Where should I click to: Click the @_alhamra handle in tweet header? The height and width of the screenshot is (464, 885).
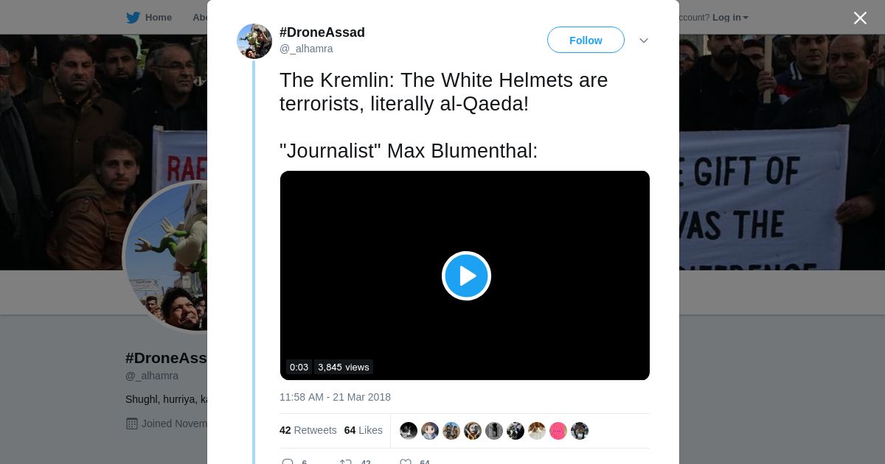(306, 49)
